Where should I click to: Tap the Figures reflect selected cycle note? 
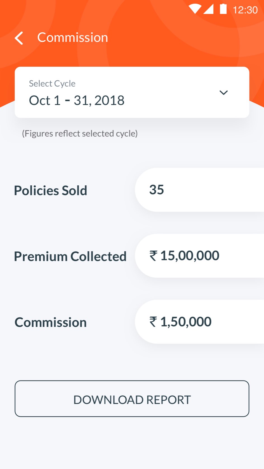(80, 133)
